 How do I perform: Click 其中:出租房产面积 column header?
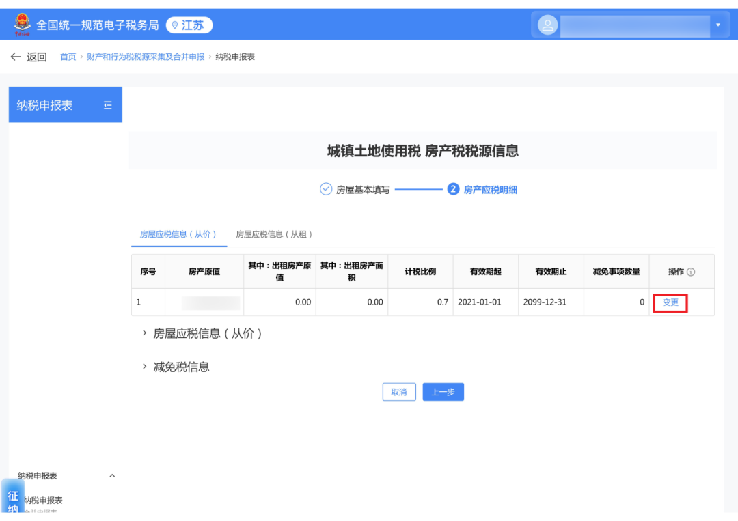352,271
